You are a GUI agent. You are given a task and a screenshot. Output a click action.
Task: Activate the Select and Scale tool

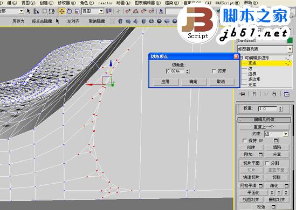[x=77, y=11]
